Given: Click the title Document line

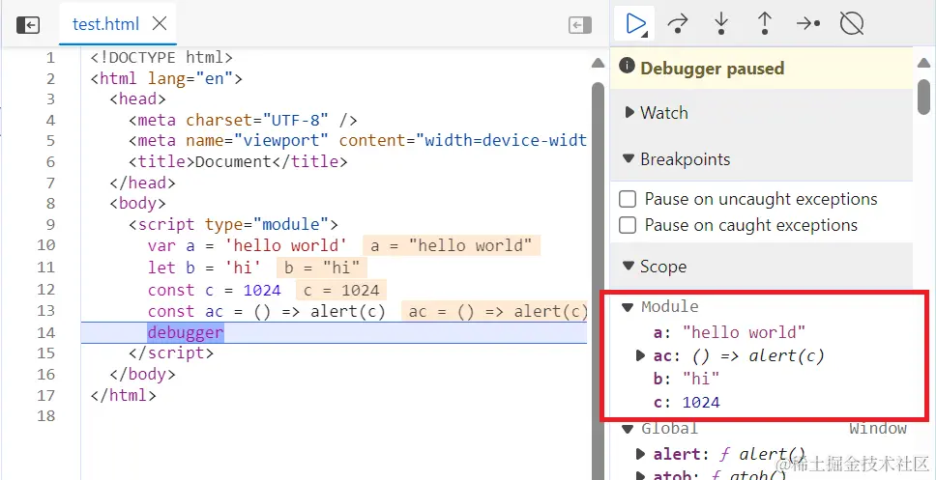Looking at the screenshot, I should (x=238, y=161).
